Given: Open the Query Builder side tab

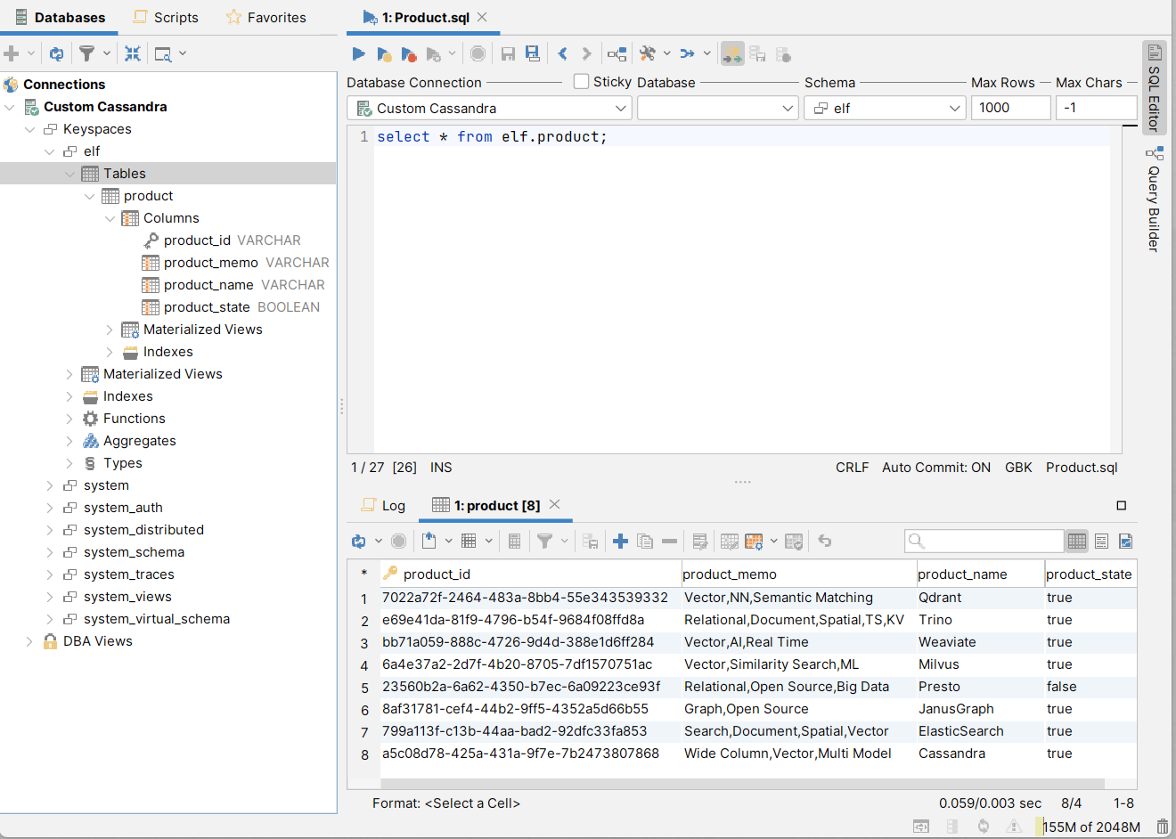Looking at the screenshot, I should tap(1154, 200).
